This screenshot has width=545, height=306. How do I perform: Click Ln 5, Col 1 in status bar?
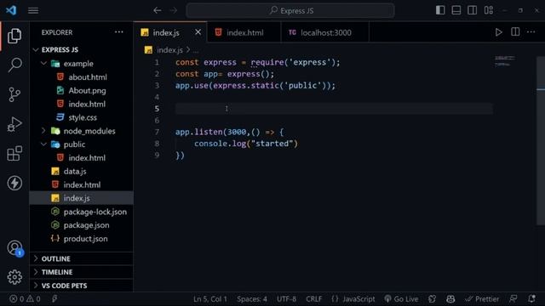click(210, 298)
